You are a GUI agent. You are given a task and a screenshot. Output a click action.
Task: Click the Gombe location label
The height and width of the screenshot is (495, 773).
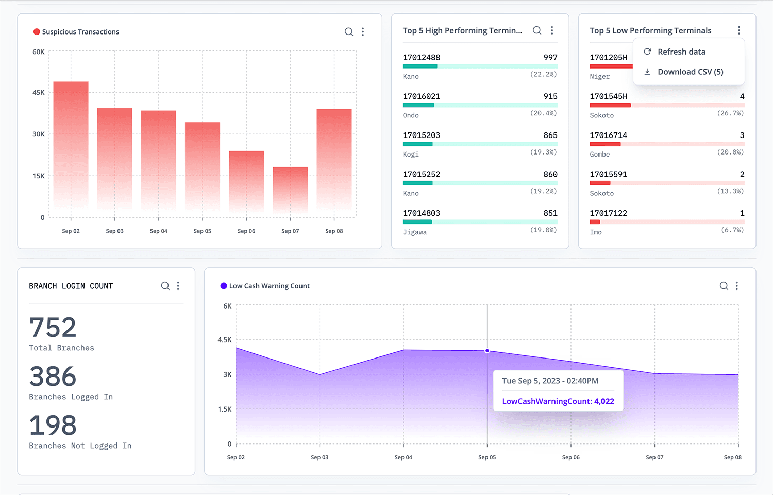[600, 155]
